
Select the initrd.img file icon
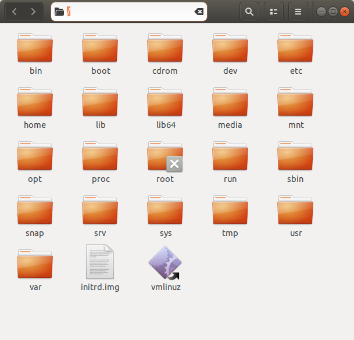[x=100, y=262]
